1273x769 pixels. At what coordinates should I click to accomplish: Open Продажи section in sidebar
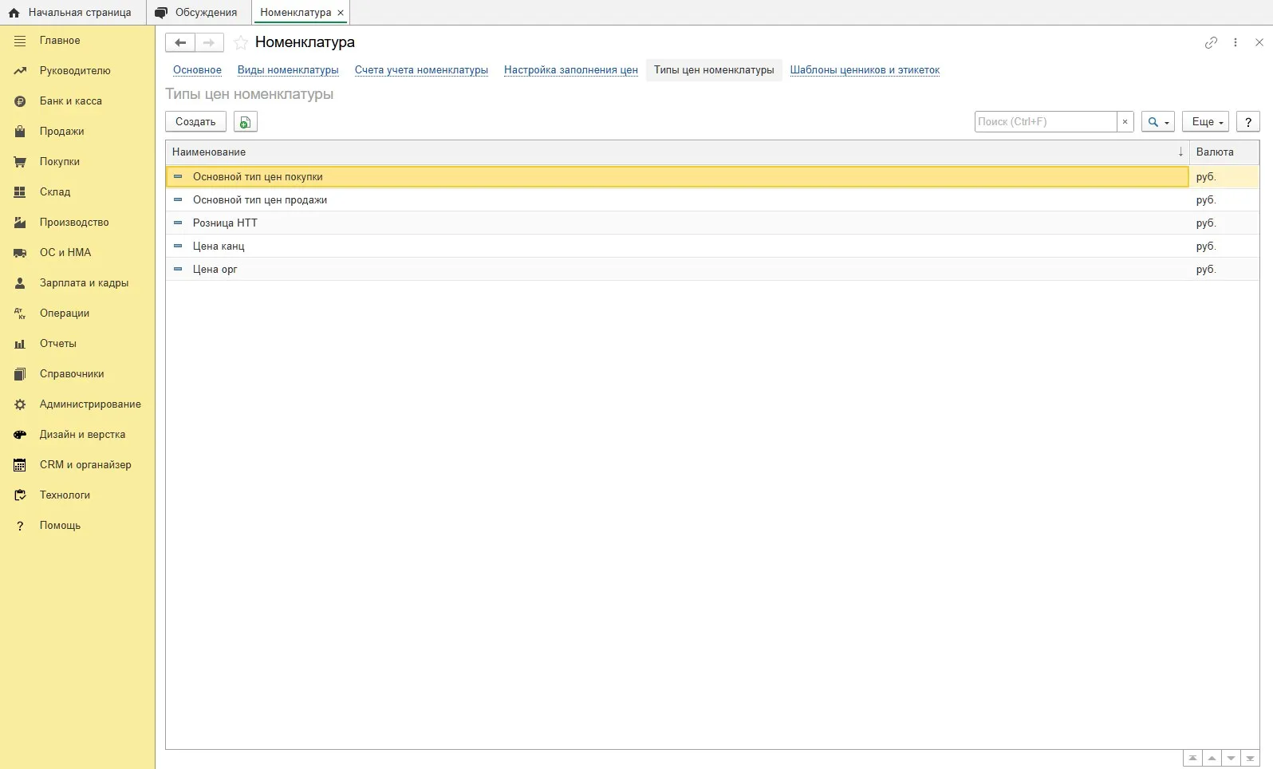(61, 132)
